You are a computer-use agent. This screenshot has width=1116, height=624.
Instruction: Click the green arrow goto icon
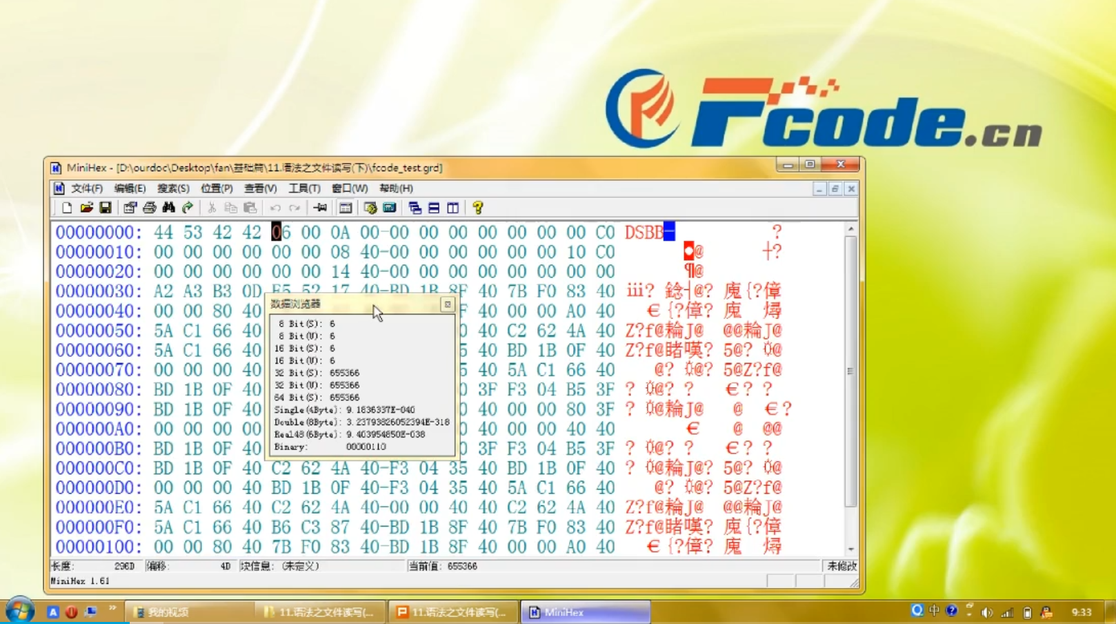(188, 208)
